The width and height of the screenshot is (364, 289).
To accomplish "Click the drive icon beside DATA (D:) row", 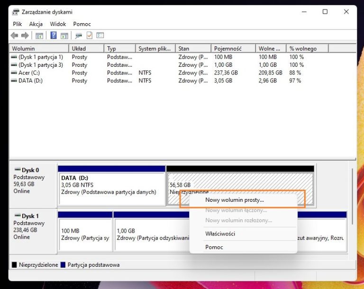I will tap(14, 81).
